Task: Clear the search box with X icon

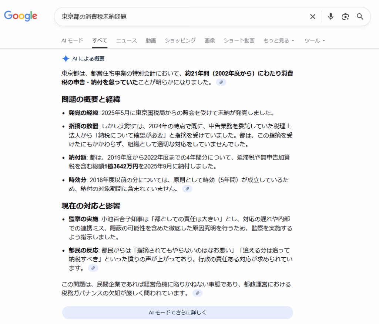Action: (x=313, y=17)
